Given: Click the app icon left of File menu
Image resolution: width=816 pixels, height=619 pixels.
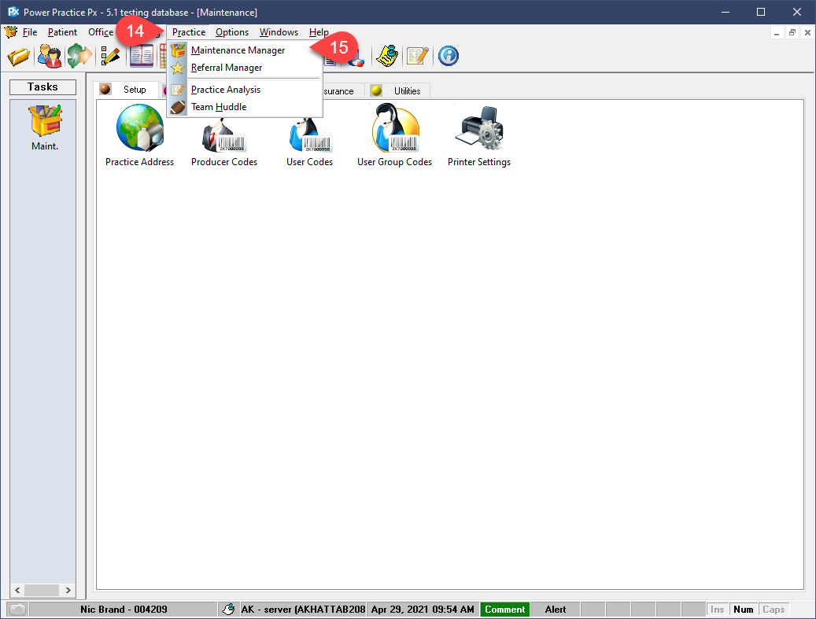Looking at the screenshot, I should click(11, 32).
